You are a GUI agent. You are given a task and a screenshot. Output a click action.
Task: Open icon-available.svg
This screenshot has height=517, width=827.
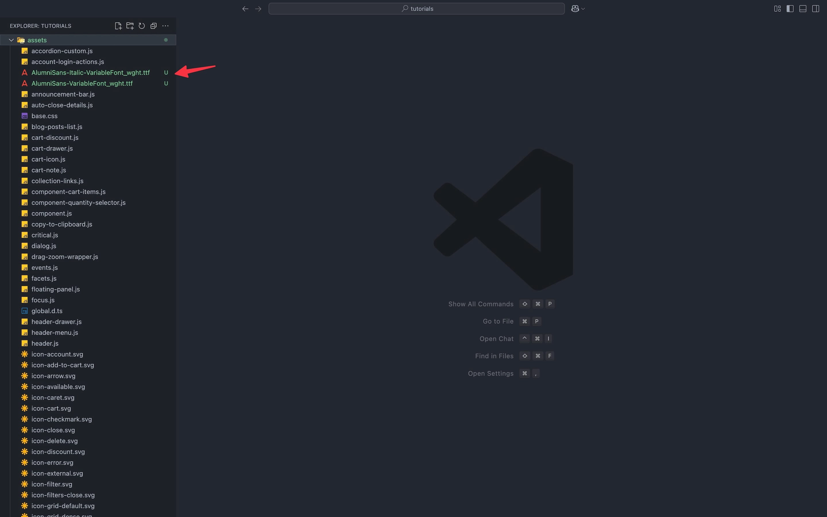click(88, 387)
